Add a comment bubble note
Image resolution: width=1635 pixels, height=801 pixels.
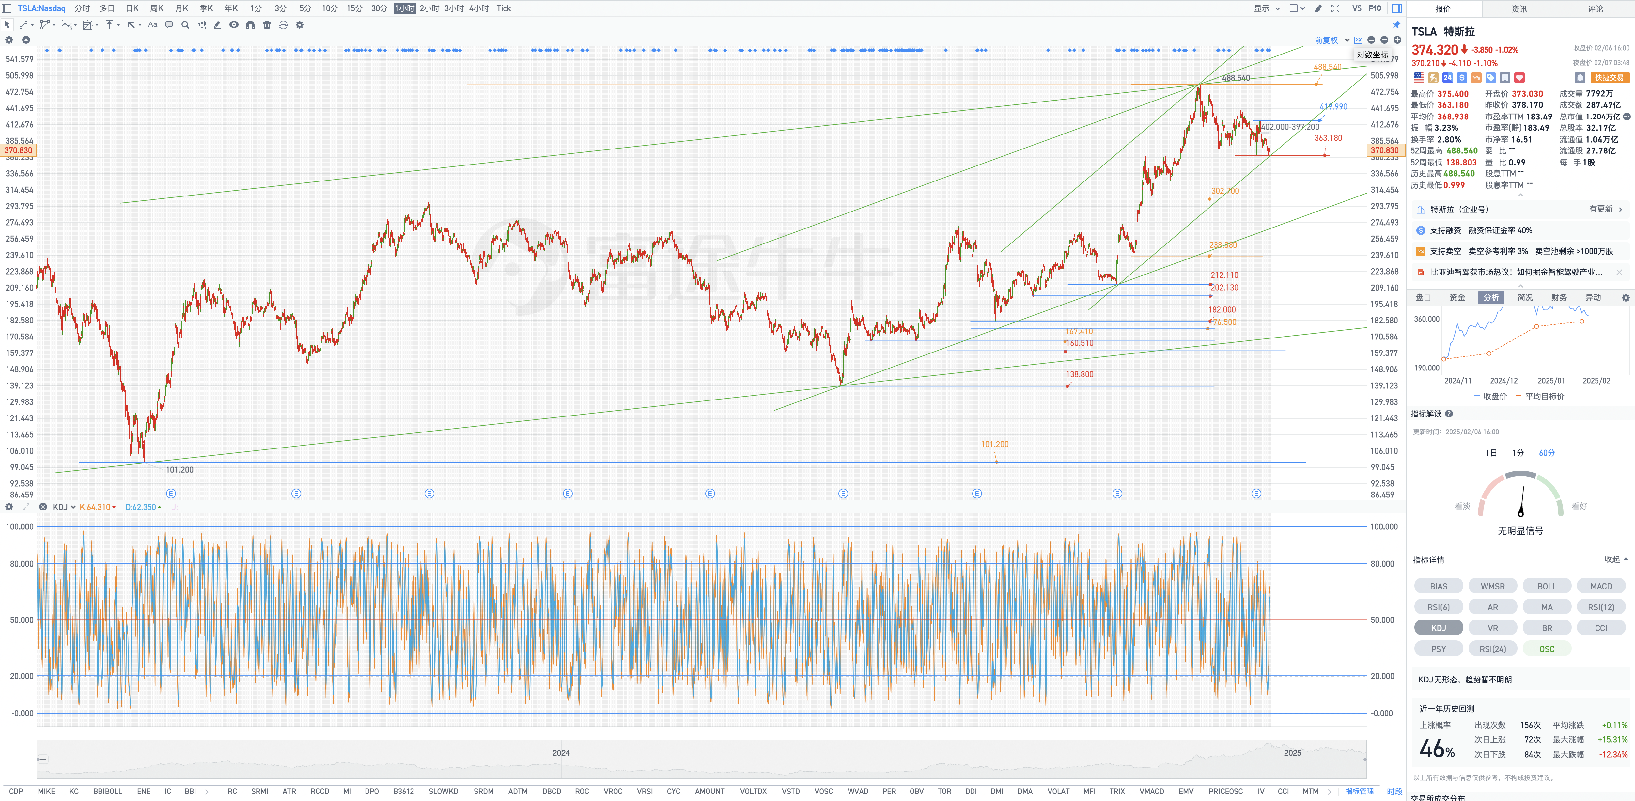coord(169,25)
